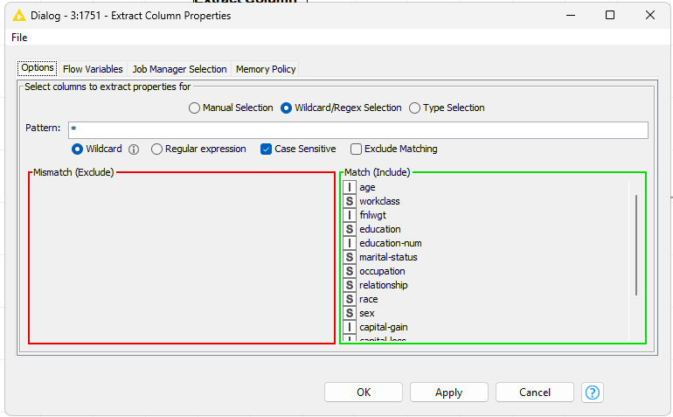Go to the Memory Policy tab

point(266,69)
